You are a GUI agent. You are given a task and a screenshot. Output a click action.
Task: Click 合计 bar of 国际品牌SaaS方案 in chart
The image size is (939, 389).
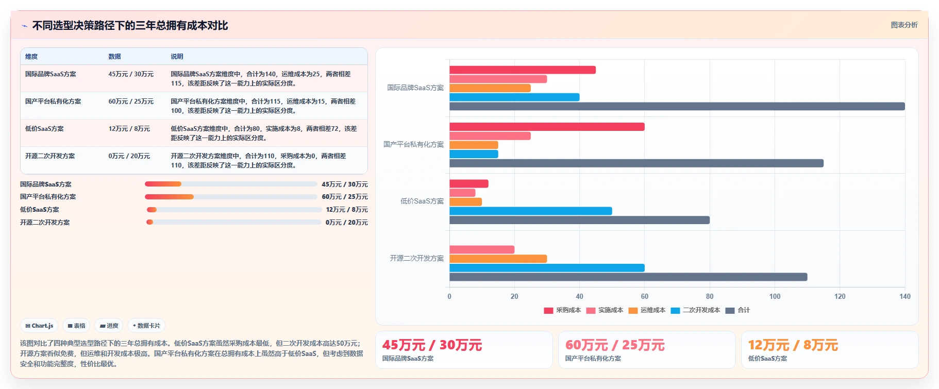tap(677, 106)
